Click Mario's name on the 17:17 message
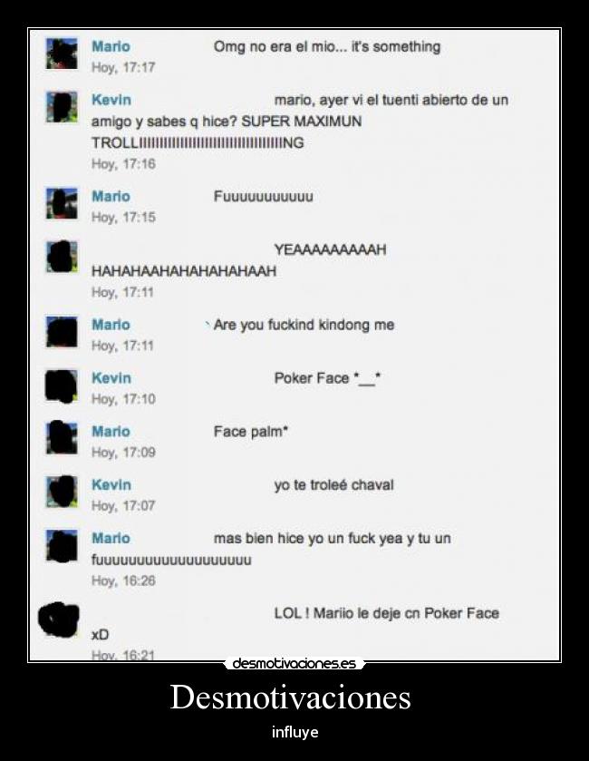The image size is (589, 761). (x=111, y=46)
